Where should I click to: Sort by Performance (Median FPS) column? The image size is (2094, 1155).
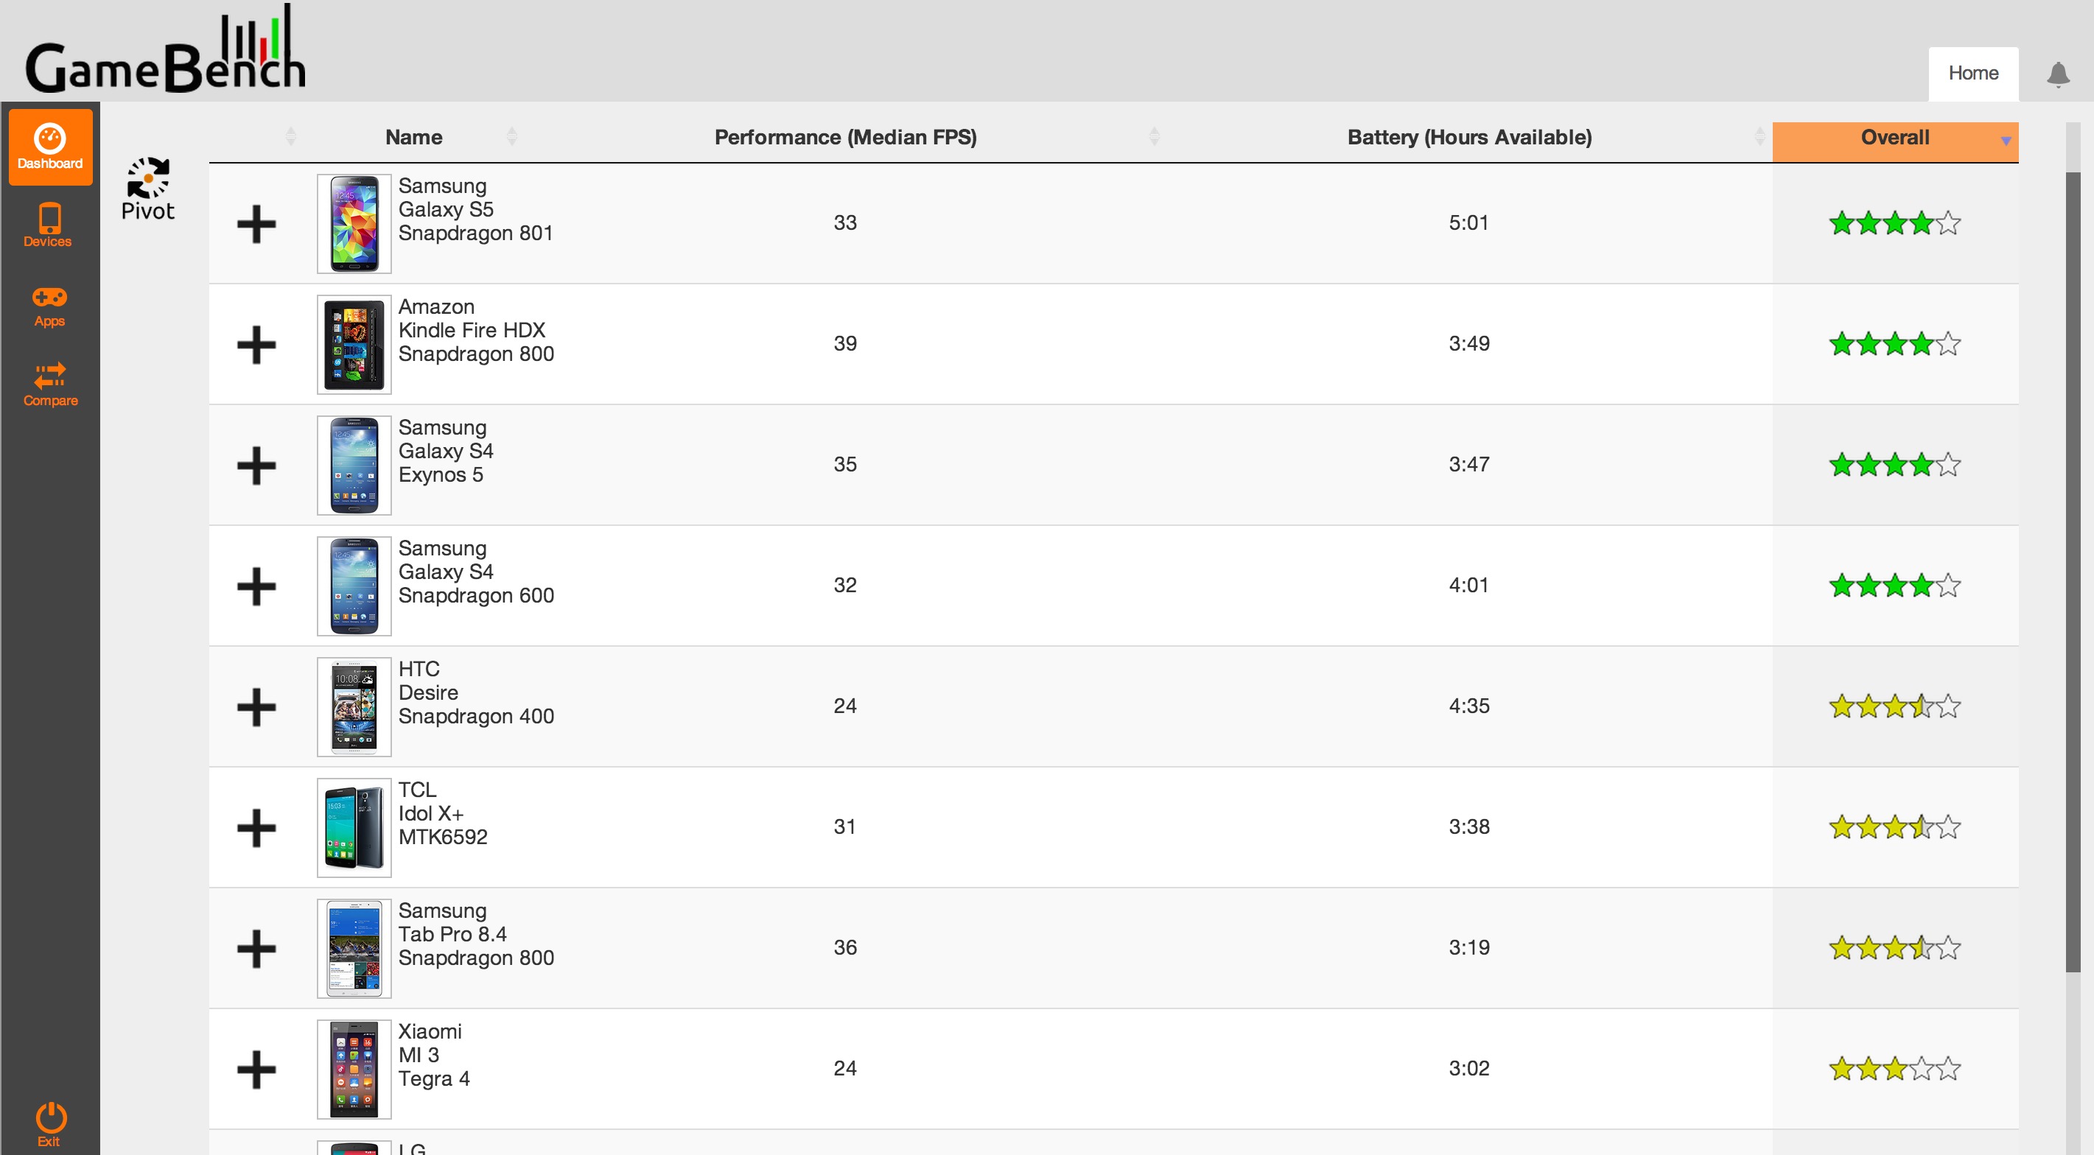pyautogui.click(x=845, y=137)
